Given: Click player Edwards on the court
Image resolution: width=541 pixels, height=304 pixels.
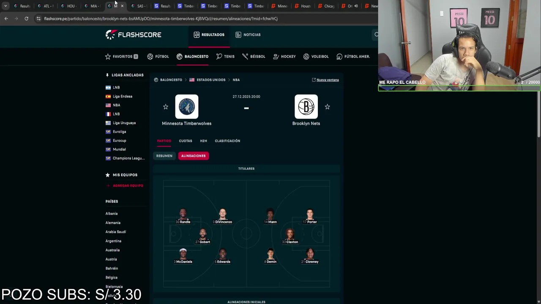Looking at the screenshot, I should click(x=223, y=256).
